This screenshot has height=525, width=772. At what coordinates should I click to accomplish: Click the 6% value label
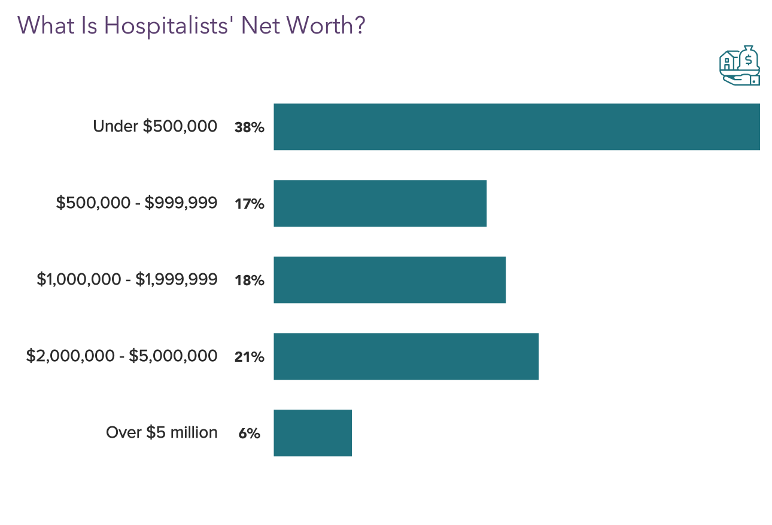(249, 434)
